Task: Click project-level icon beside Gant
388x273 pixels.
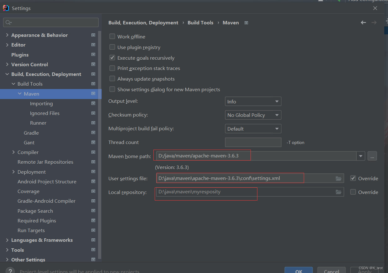Action: [x=93, y=142]
